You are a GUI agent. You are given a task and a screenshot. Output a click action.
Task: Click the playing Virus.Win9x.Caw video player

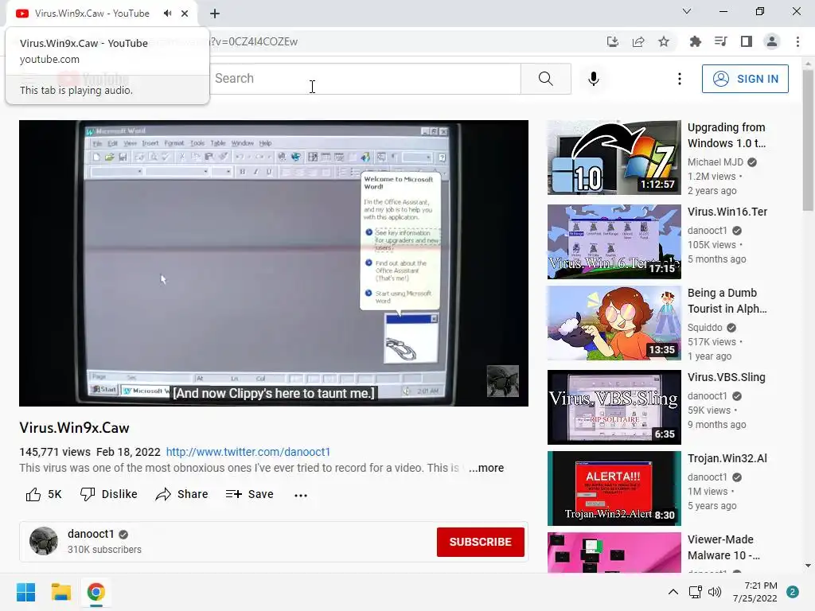(x=274, y=263)
